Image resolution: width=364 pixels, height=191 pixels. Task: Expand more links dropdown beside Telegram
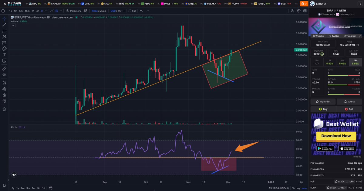[x=360, y=36]
